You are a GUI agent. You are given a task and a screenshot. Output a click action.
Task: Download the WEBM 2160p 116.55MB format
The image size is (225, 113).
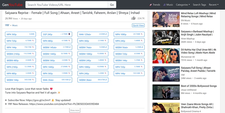tap(20, 54)
